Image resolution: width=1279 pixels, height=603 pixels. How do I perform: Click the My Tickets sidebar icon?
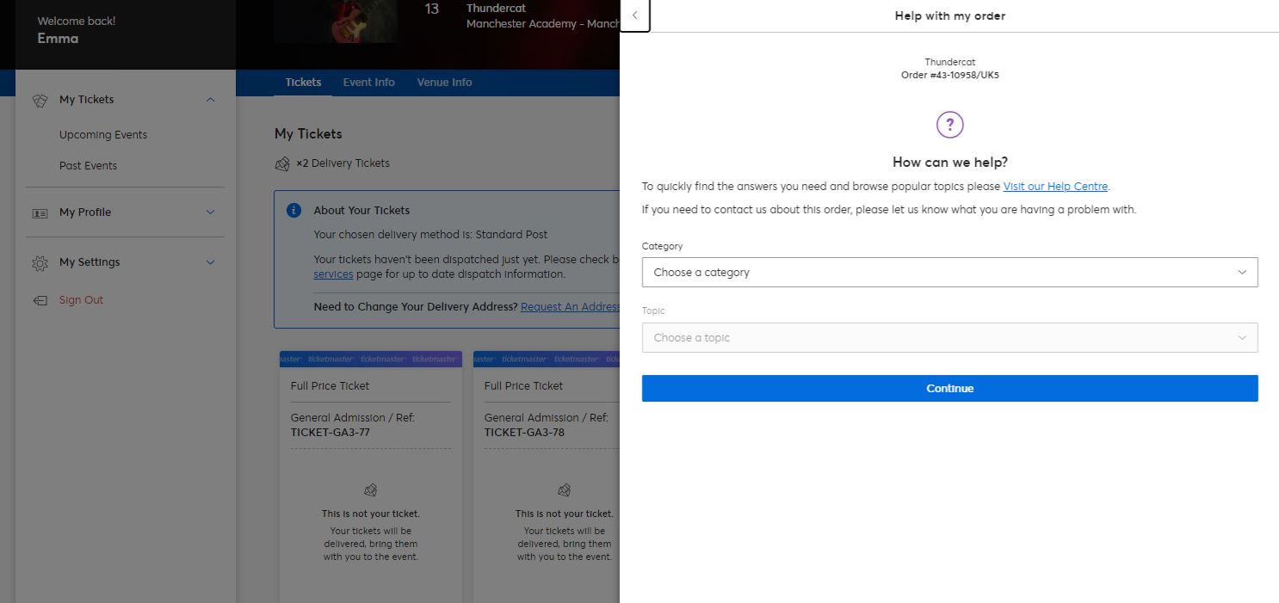tap(40, 100)
